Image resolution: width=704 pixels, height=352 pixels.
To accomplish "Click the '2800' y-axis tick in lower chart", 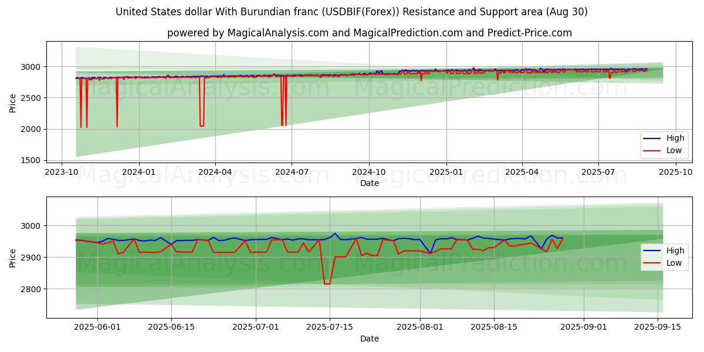I will tap(32, 289).
